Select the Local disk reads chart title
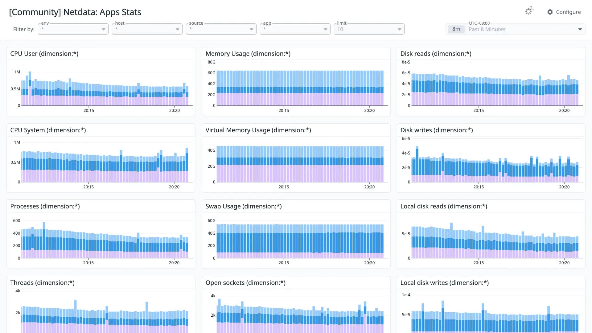 [x=444, y=206]
